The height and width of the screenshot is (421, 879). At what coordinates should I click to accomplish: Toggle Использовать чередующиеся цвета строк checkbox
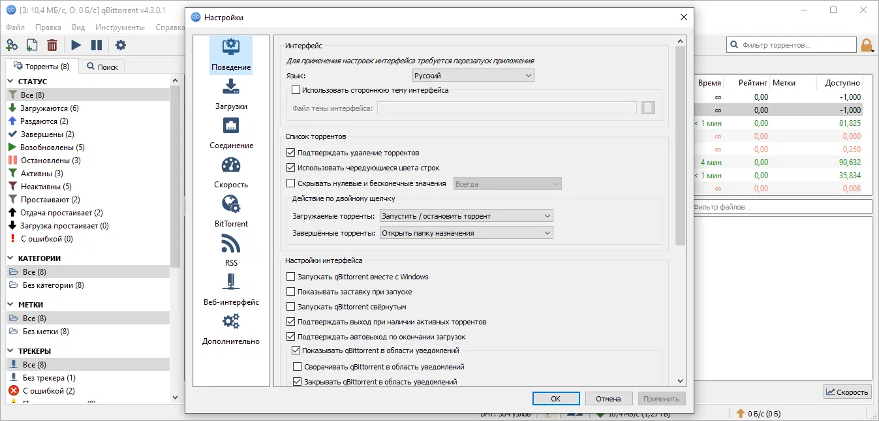pos(291,168)
